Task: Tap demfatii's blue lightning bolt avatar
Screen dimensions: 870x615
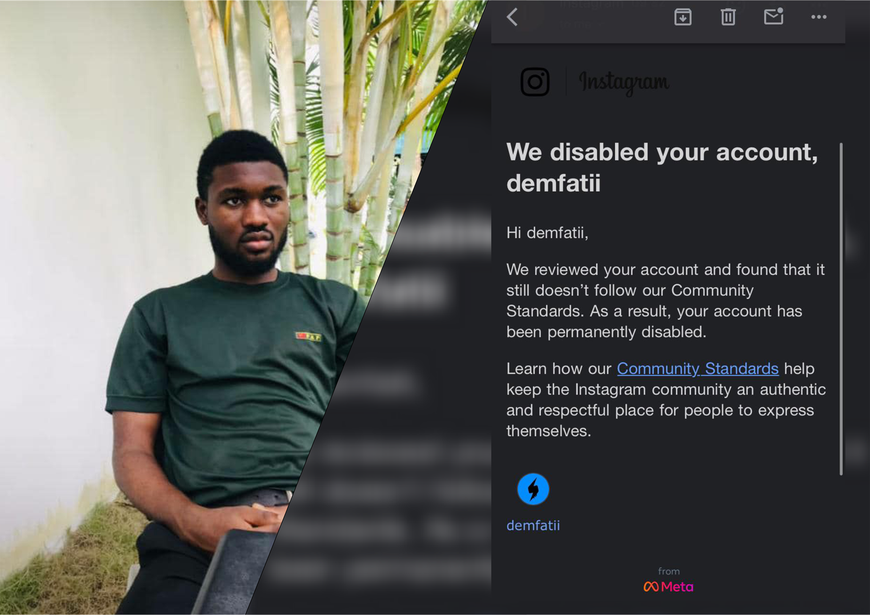Action: pos(533,490)
